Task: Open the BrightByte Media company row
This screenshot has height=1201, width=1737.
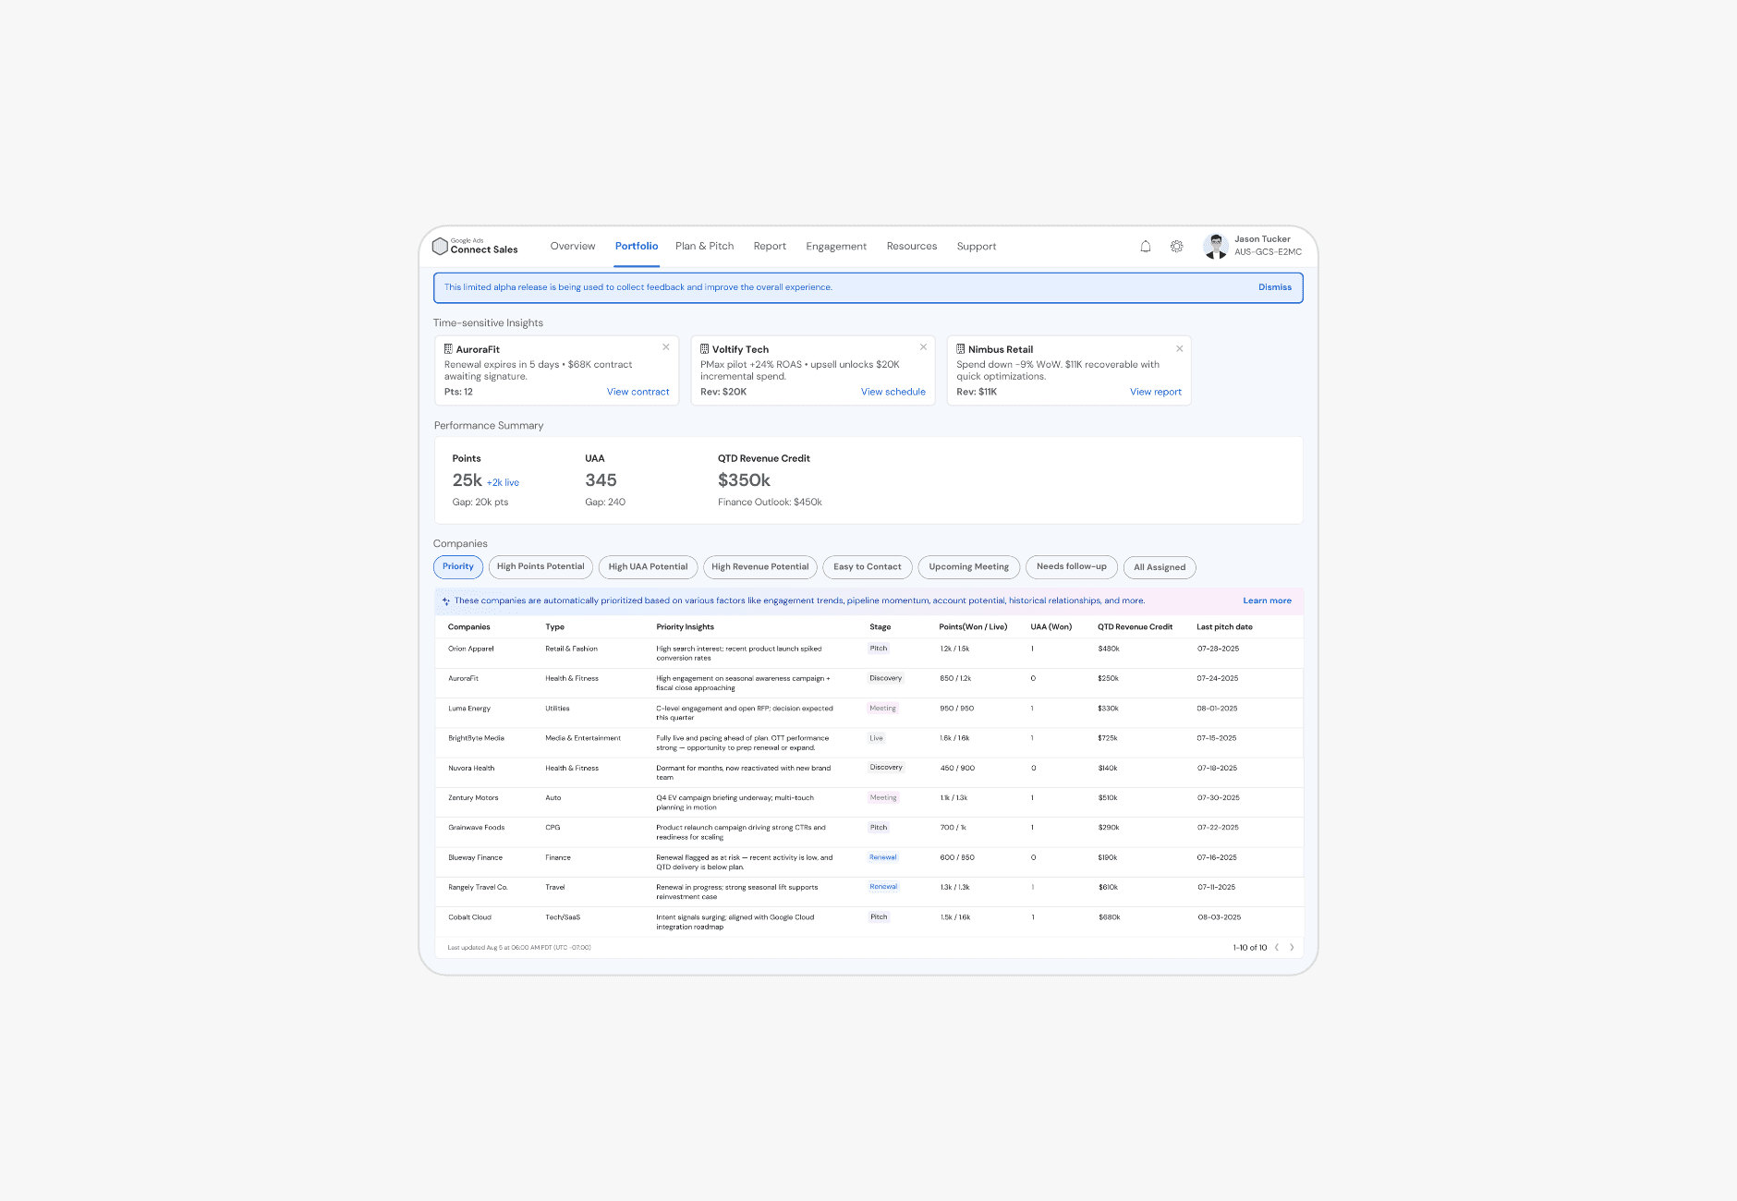Action: click(868, 743)
